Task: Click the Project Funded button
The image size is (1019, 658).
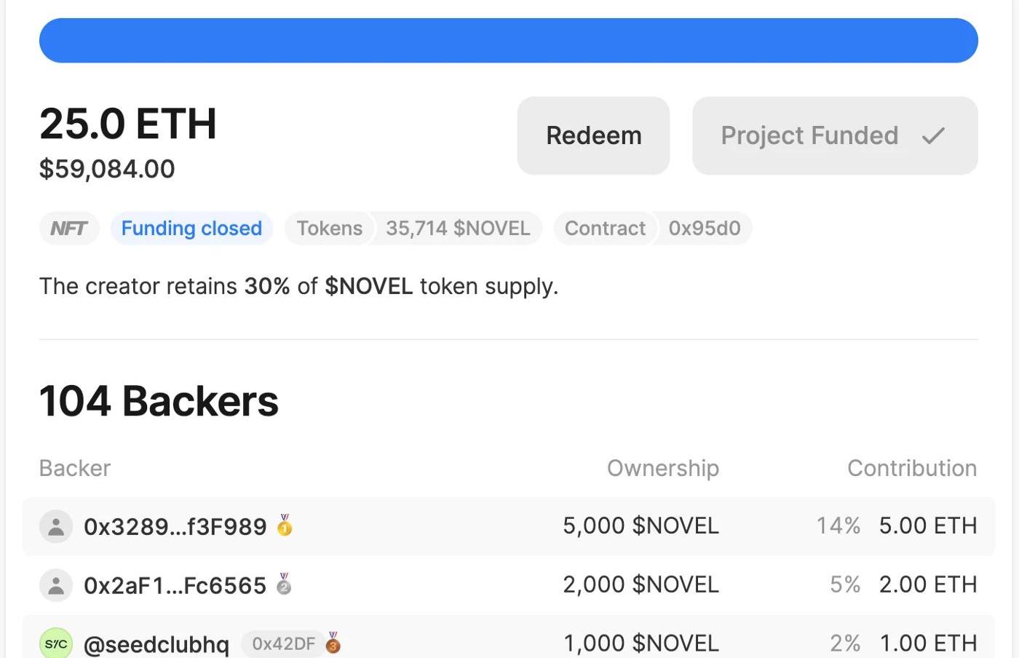Action: (834, 136)
